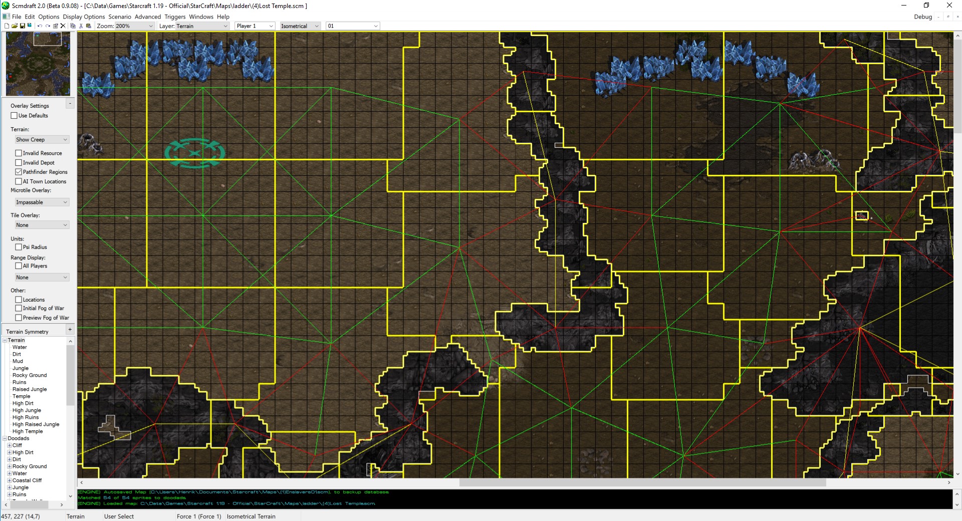Enable the Invalid Resource checkbox
Viewport: 962px width, 521px height.
pyautogui.click(x=19, y=153)
